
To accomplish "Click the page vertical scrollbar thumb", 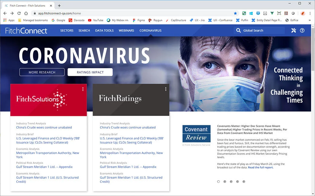I will pos(313,49).
